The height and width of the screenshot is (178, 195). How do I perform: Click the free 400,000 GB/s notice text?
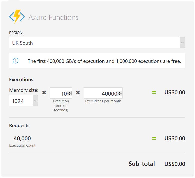pyautogui.click(x=104, y=61)
